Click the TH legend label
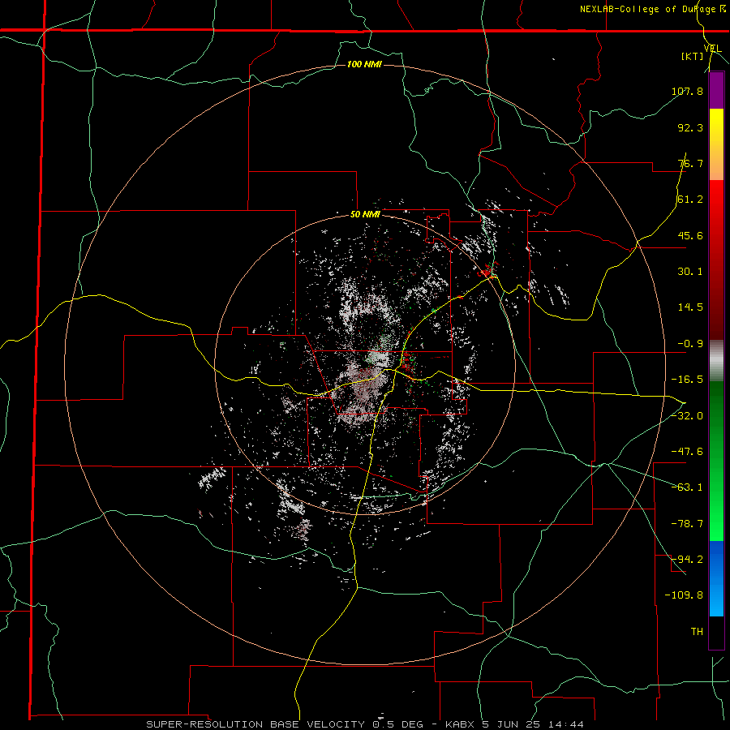The height and width of the screenshot is (730, 730). click(x=697, y=631)
